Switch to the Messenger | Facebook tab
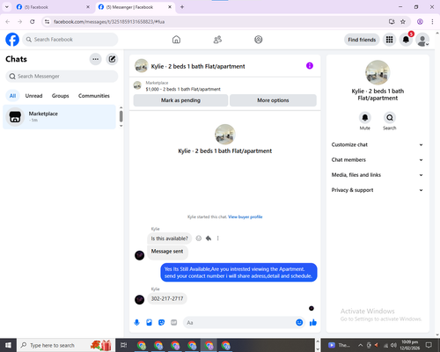The height and width of the screenshot is (352, 440). pyautogui.click(x=135, y=7)
